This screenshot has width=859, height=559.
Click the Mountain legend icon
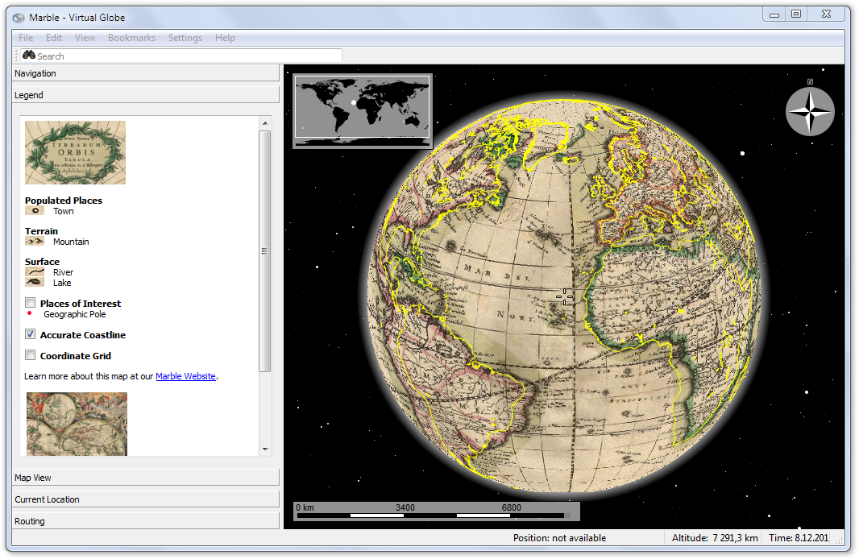(x=35, y=242)
